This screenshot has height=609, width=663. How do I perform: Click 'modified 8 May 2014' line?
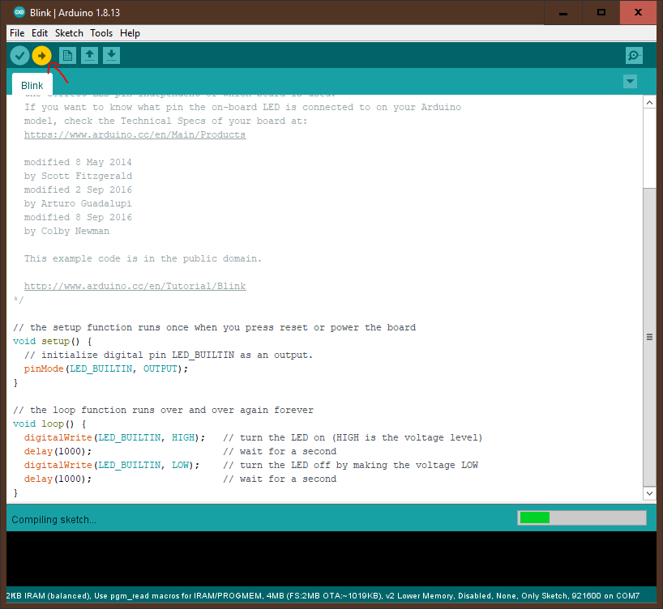pyautogui.click(x=78, y=162)
